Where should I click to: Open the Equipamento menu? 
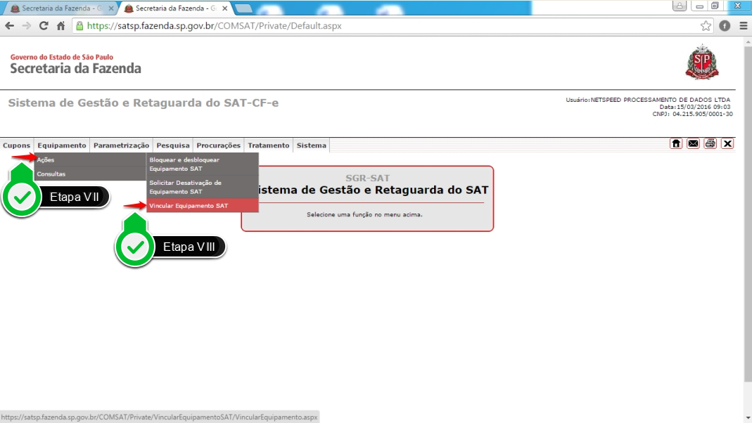click(62, 145)
